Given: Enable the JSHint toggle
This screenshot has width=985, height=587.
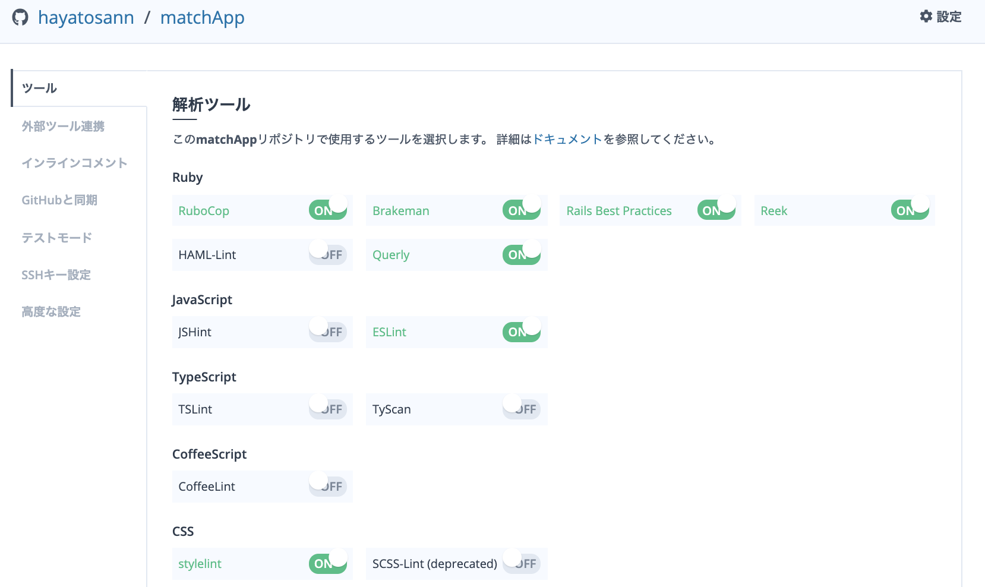Looking at the screenshot, I should coord(328,331).
